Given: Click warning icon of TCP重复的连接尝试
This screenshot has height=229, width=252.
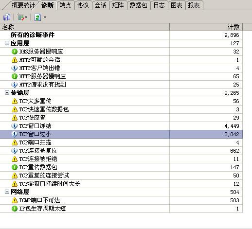Looking at the screenshot, I should [15, 176].
